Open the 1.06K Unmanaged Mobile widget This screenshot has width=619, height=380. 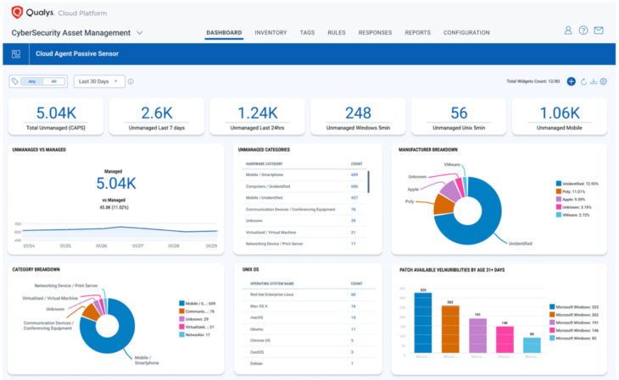560,117
